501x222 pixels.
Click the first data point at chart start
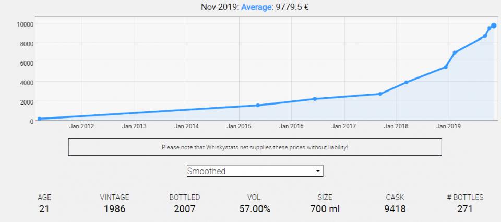click(40, 119)
